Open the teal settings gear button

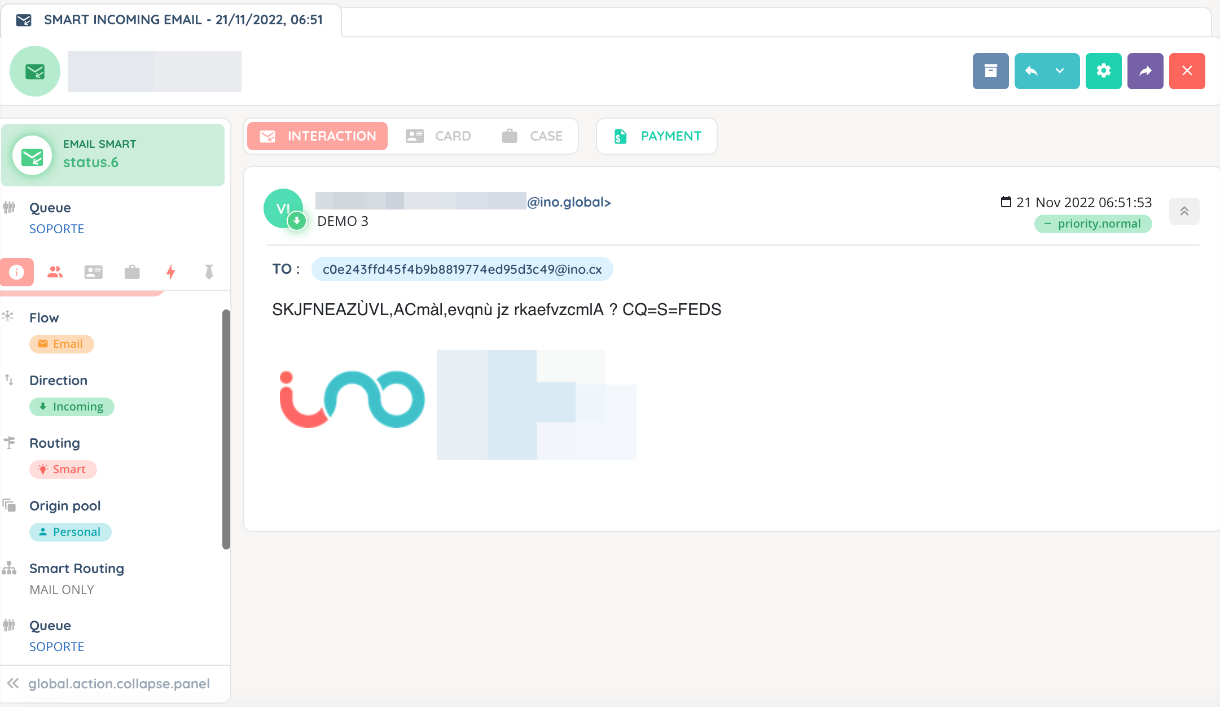tap(1103, 71)
